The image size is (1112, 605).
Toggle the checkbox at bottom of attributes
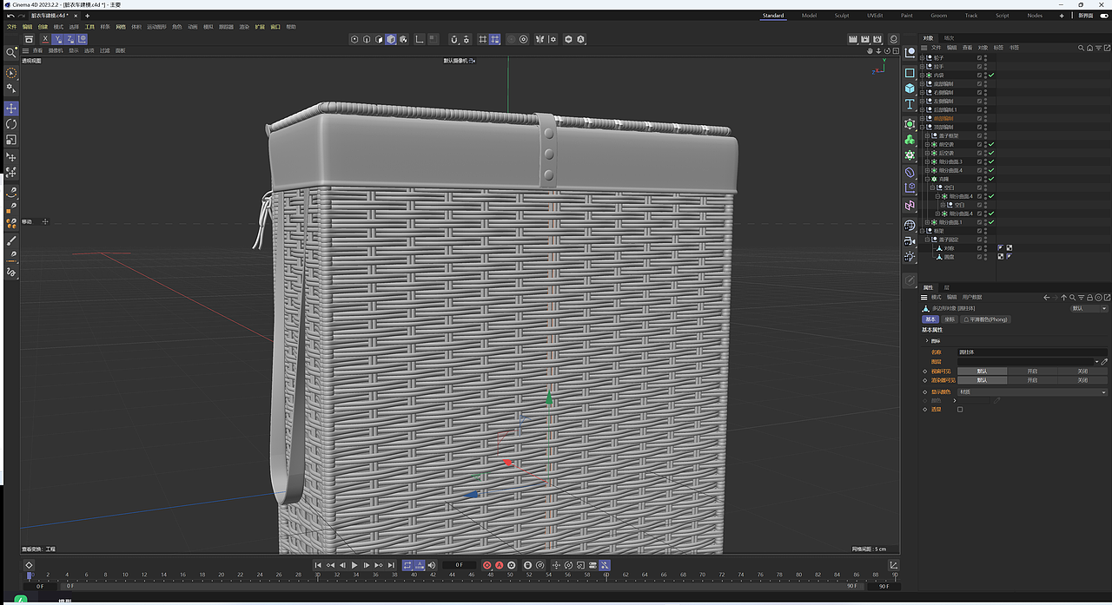(960, 410)
